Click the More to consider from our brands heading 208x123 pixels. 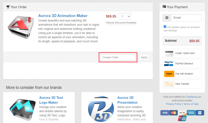34,88
